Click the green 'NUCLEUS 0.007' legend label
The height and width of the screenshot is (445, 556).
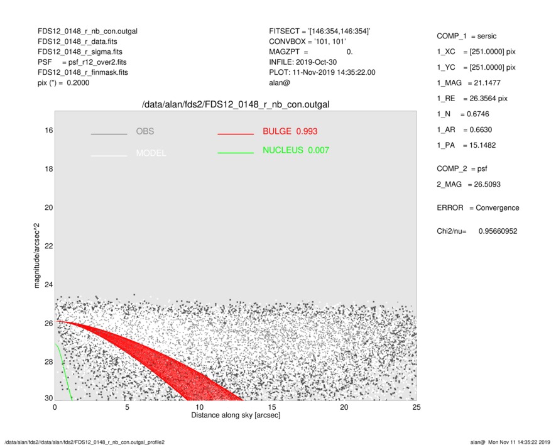pyautogui.click(x=296, y=150)
